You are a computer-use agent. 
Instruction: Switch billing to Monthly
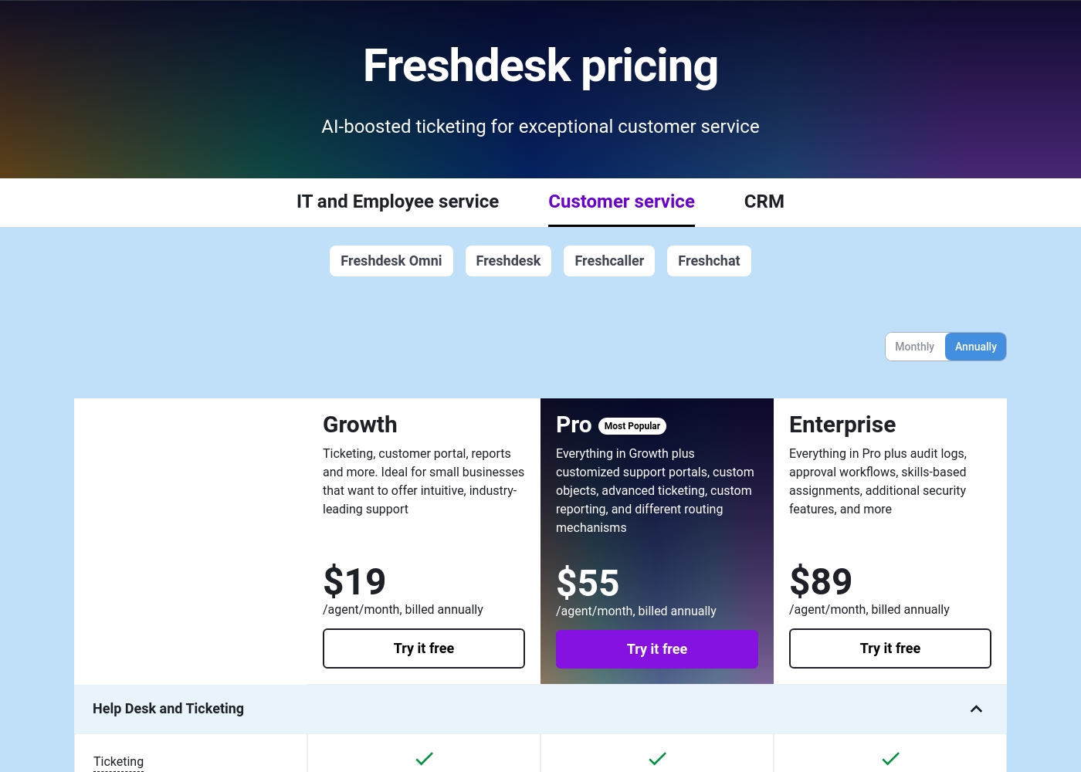(x=915, y=347)
